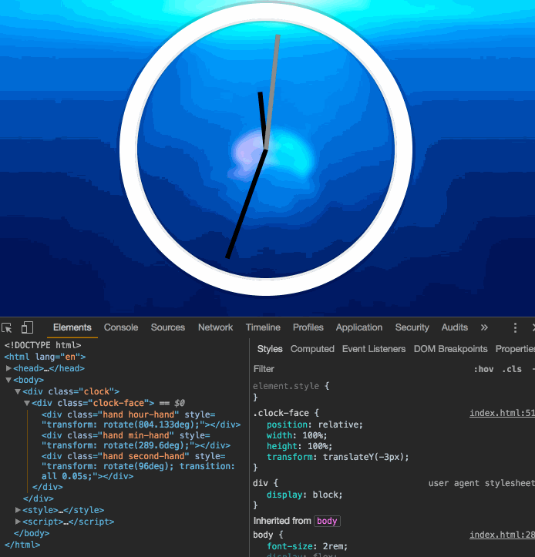535x557 pixels.
Task: Open the Sources tab
Action: click(168, 327)
